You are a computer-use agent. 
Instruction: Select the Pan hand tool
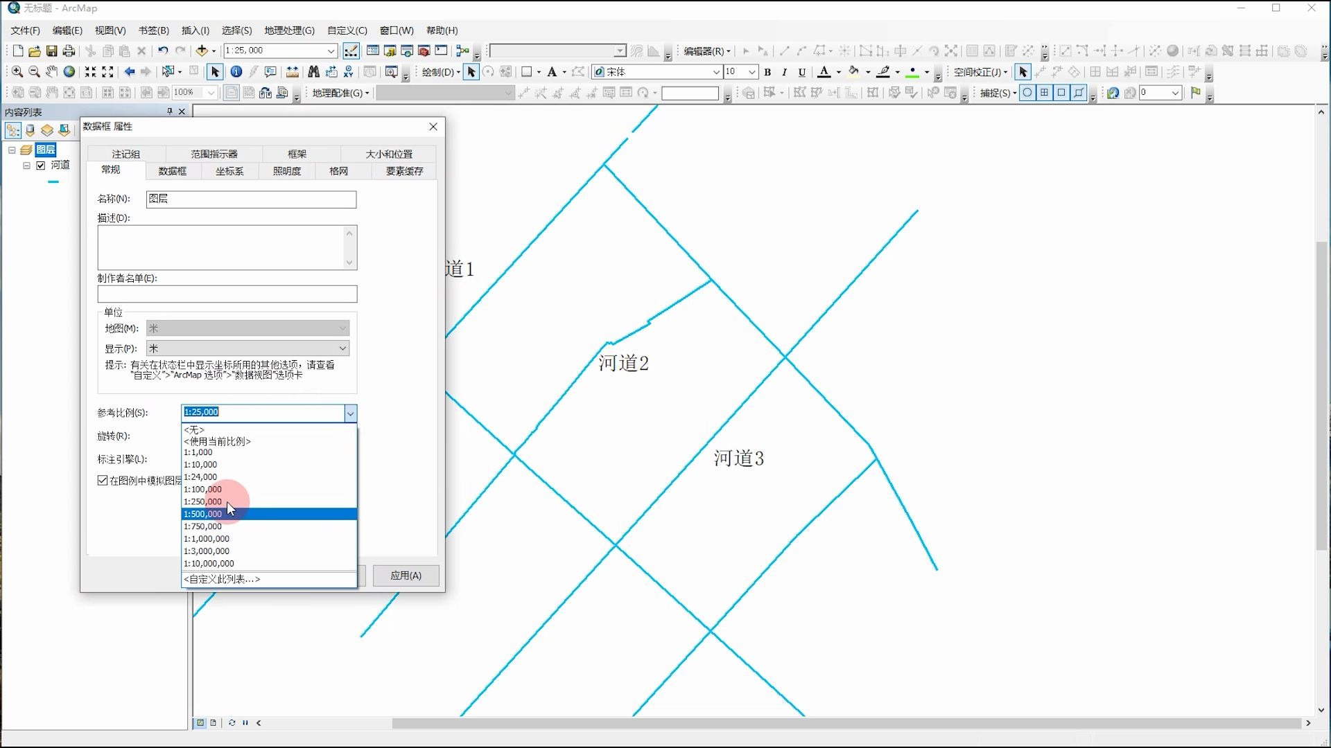click(x=52, y=72)
